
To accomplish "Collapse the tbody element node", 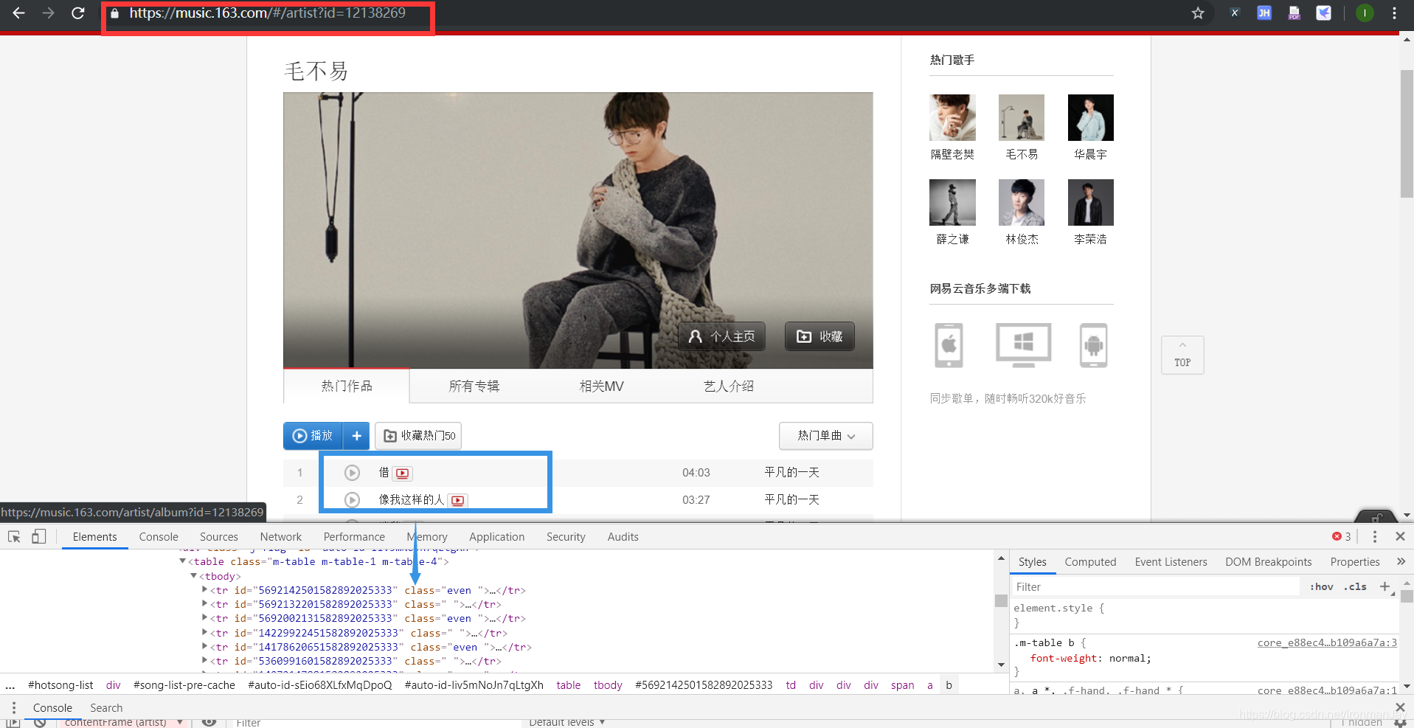I will (194, 576).
